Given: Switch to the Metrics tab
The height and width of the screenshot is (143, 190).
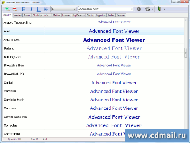Looking at the screenshot, I should 56,15.
